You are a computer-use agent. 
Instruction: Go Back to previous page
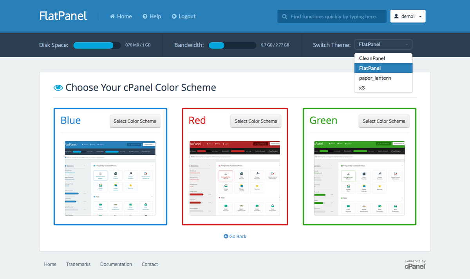click(235, 236)
